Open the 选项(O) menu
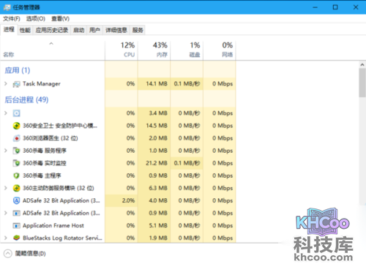Screen dimensions: 366x264 tap(36, 18)
